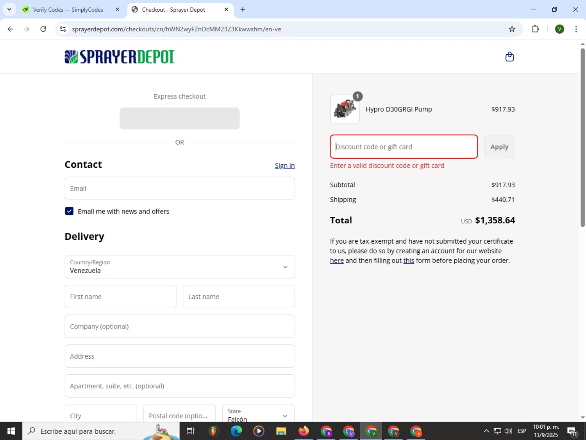Screen dimensions: 586x440
Task: Click the Express checkout button placeholder
Action: [x=180, y=118]
